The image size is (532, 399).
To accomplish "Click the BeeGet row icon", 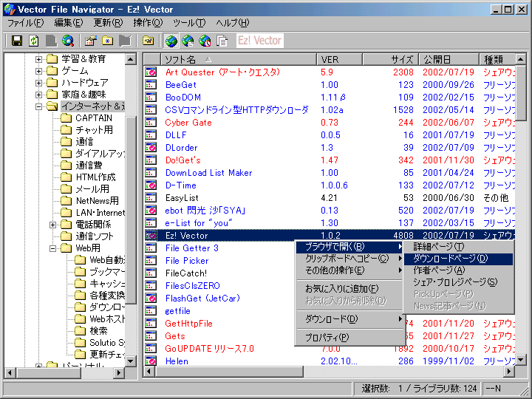I will click(x=151, y=85).
